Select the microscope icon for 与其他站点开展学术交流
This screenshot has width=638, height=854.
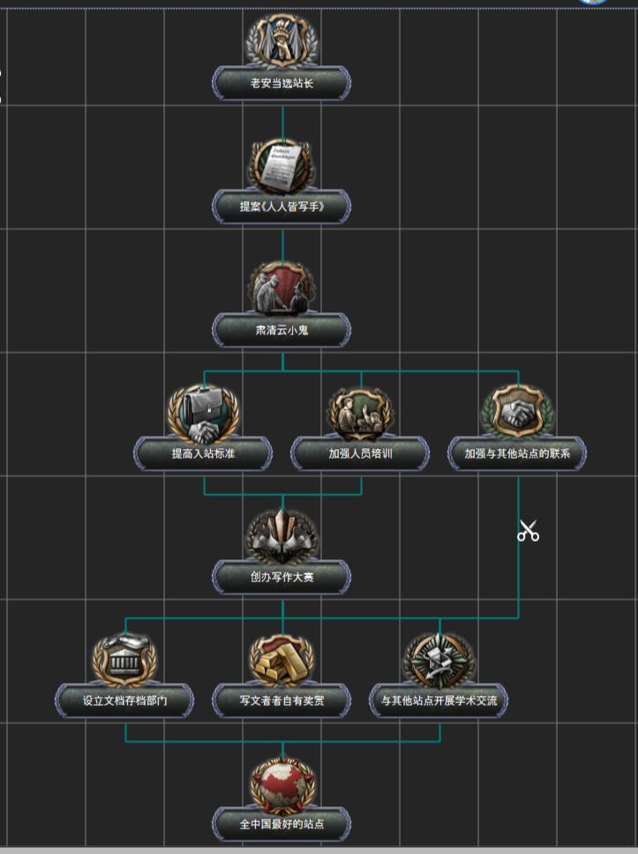tap(439, 659)
